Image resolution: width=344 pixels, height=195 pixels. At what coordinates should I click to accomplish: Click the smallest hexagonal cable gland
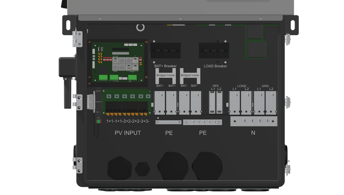[x=141, y=168]
